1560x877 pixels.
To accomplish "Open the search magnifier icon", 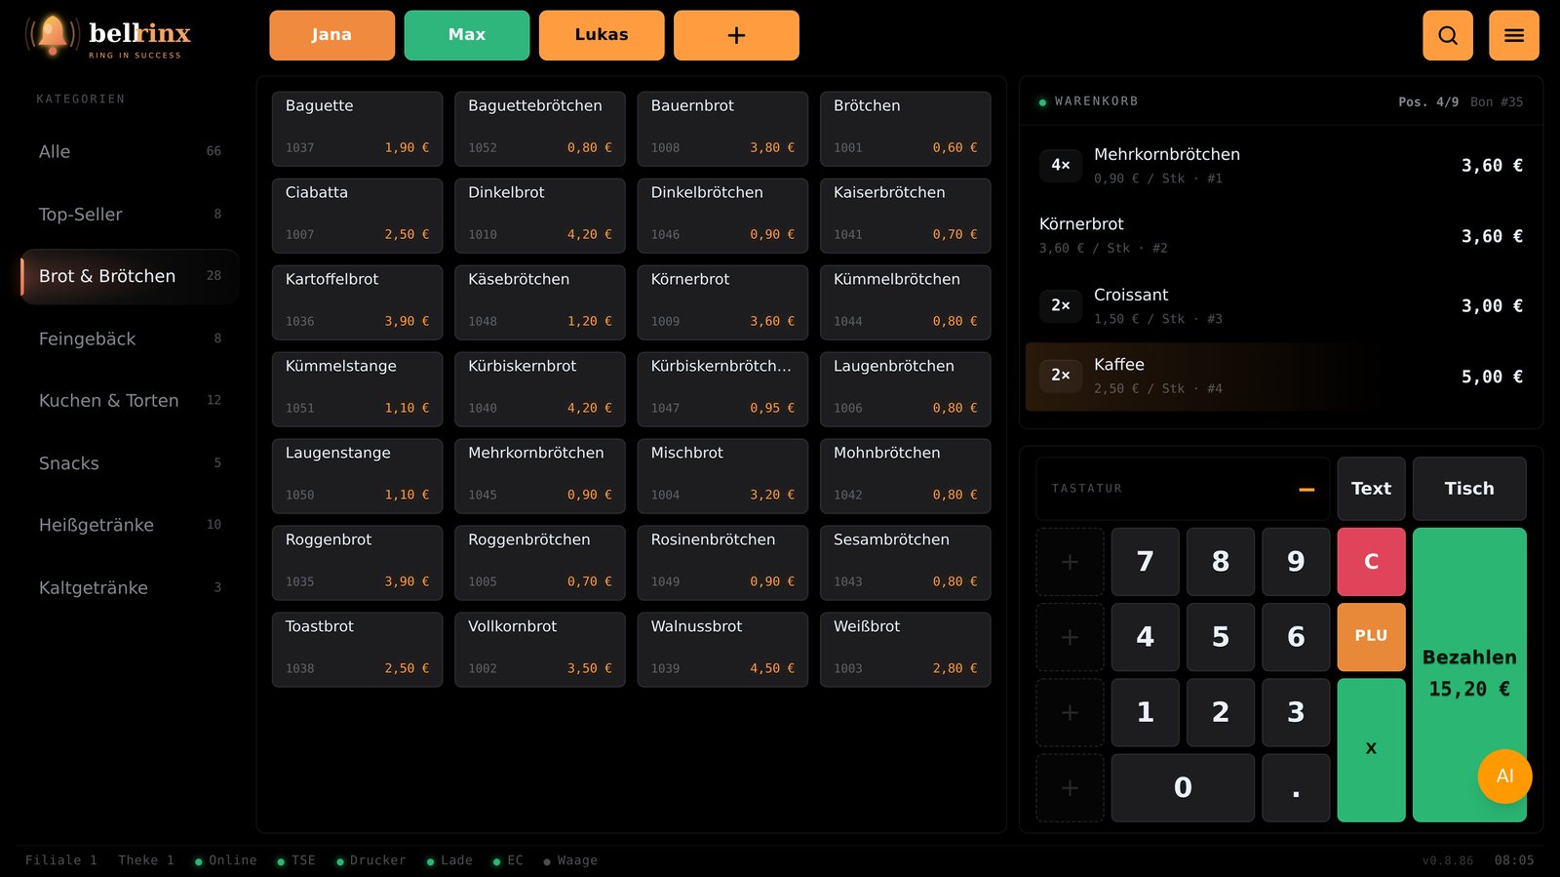I will (1448, 35).
